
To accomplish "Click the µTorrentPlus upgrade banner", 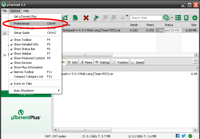I will coord(26,114).
